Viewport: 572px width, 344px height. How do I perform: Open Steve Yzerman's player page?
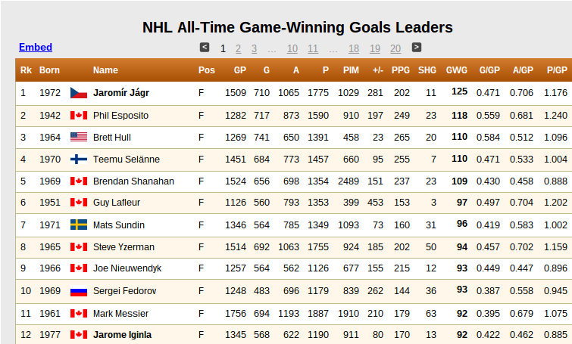tap(123, 246)
